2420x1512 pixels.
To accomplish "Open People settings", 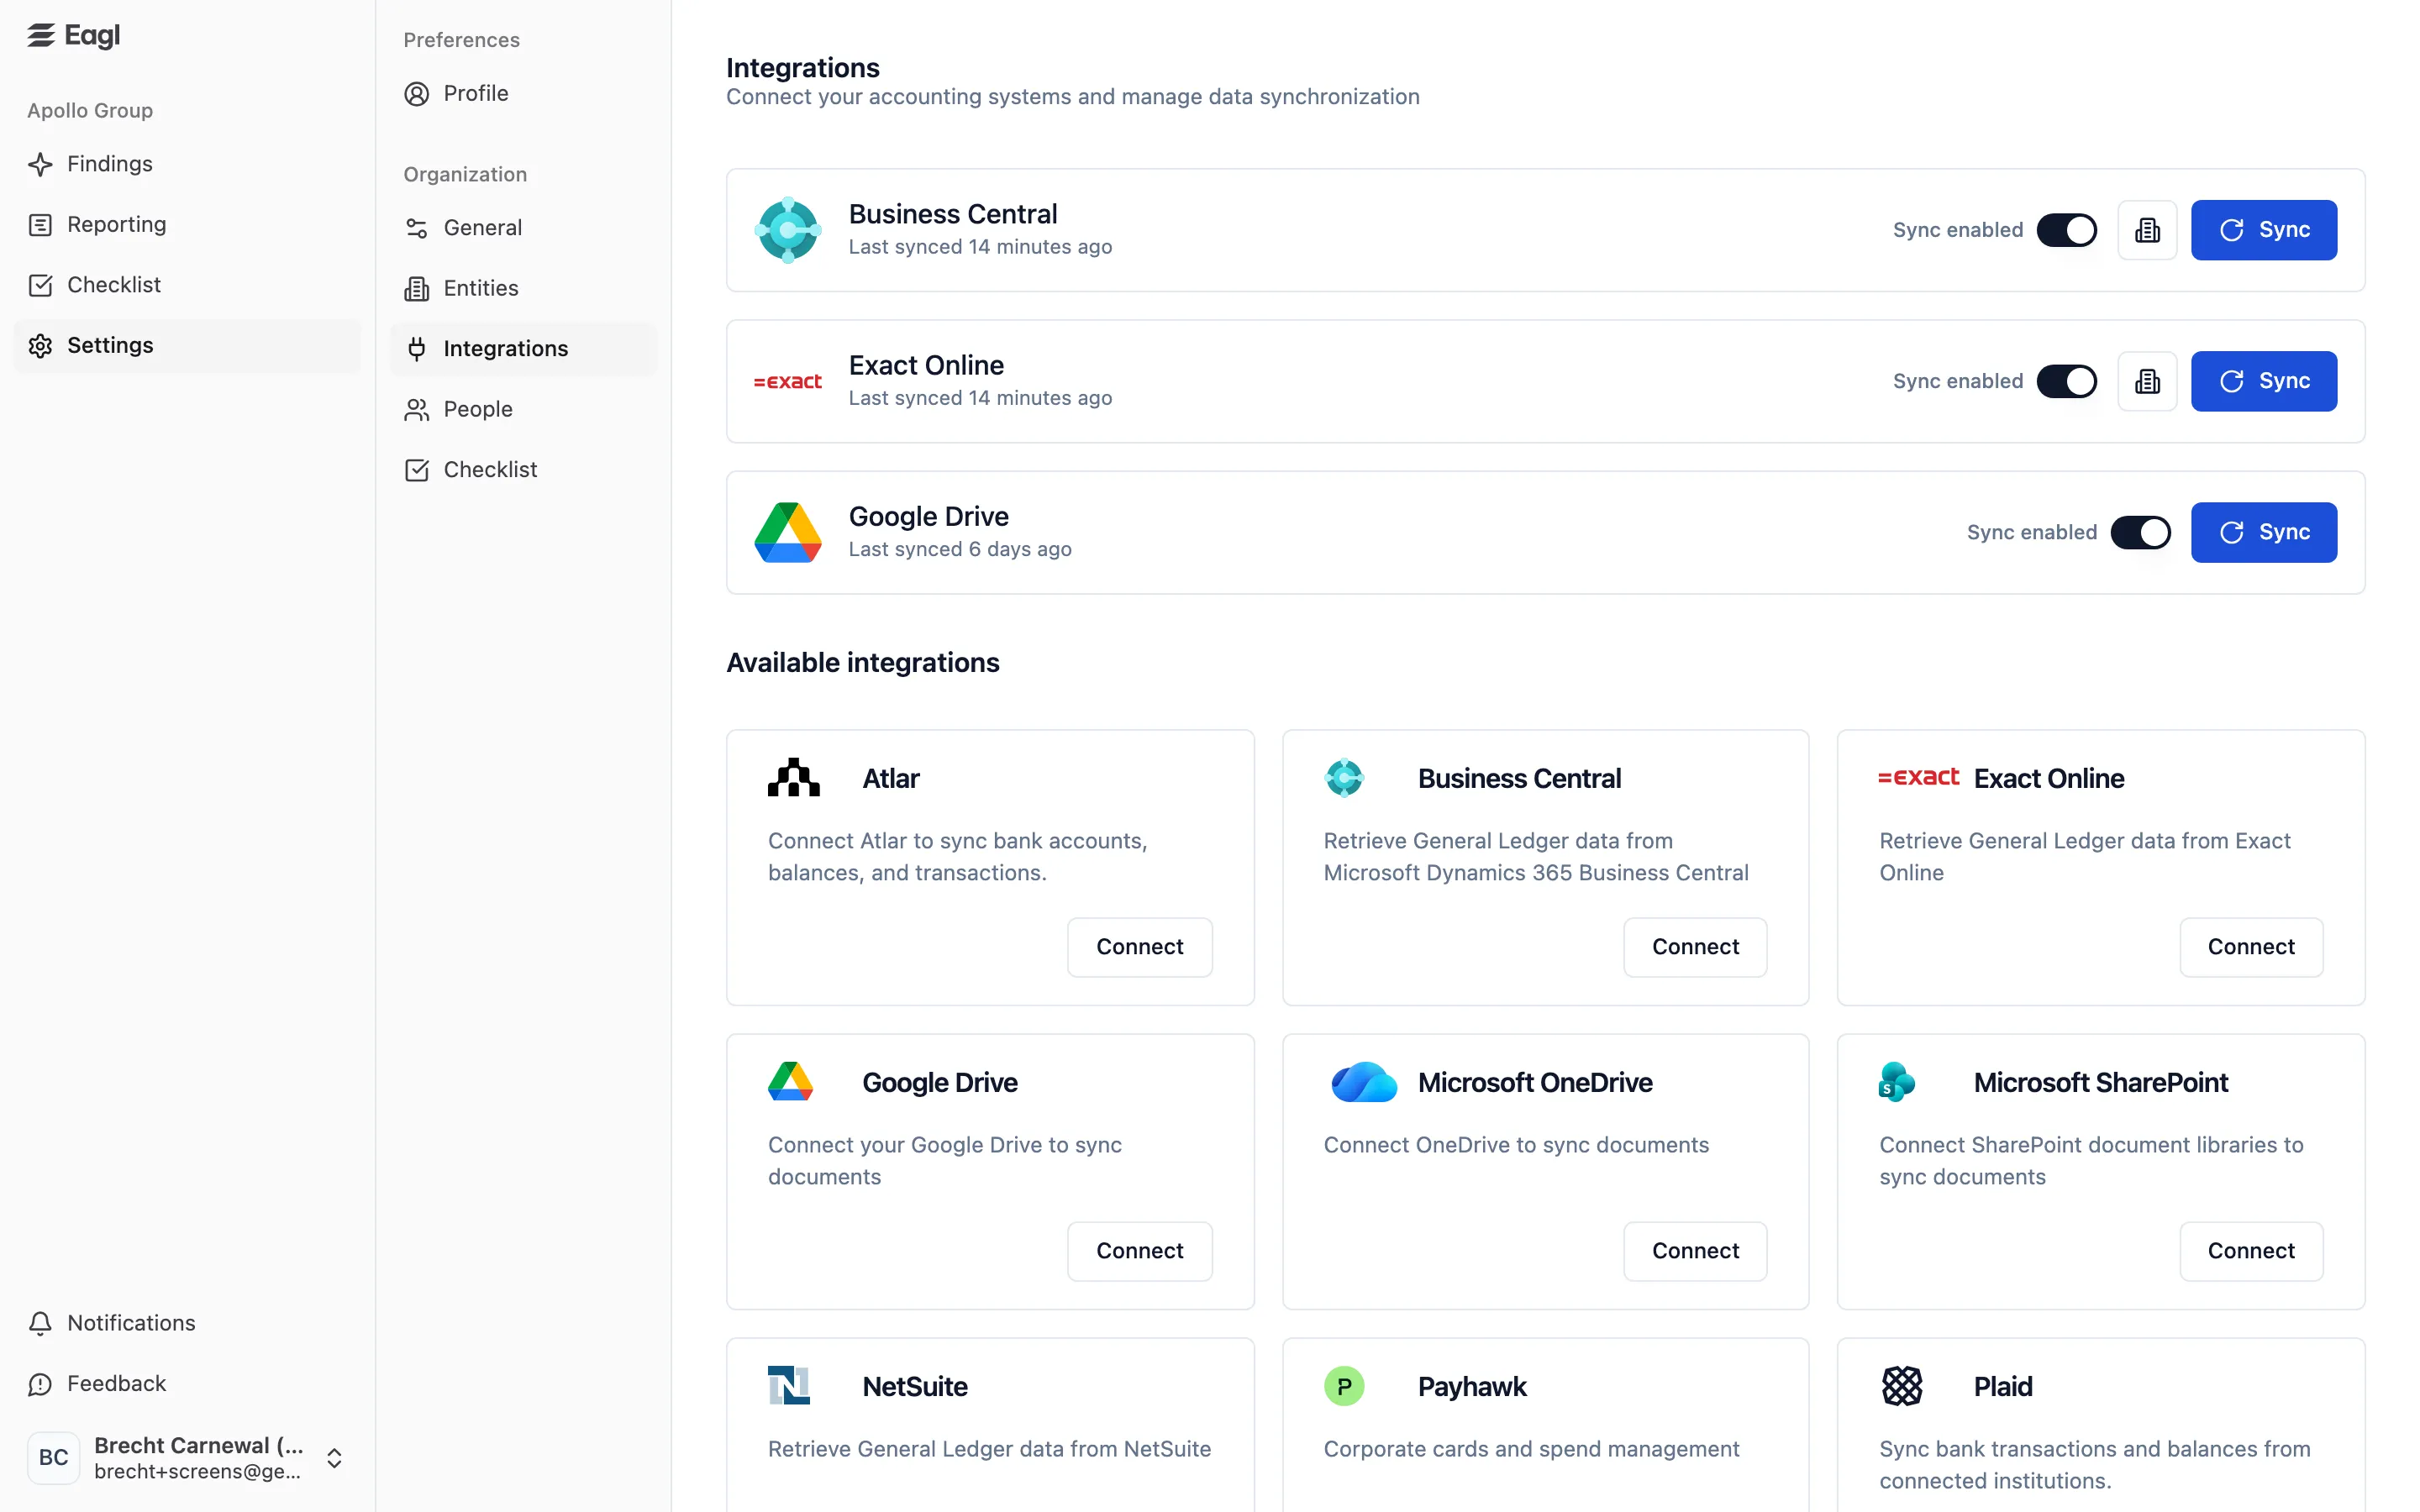I will [523, 410].
